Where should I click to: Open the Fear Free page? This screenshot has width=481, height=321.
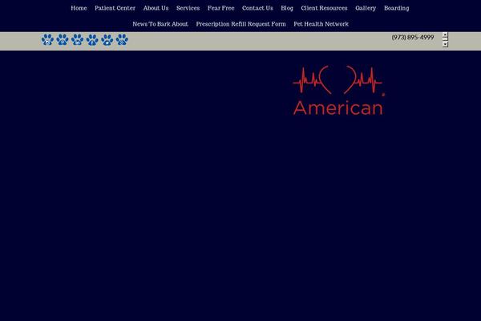coord(221,8)
